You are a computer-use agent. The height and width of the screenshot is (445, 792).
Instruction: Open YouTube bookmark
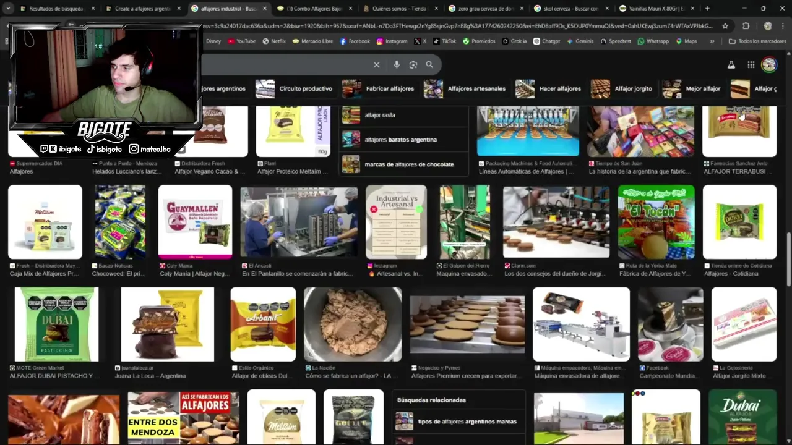point(241,41)
